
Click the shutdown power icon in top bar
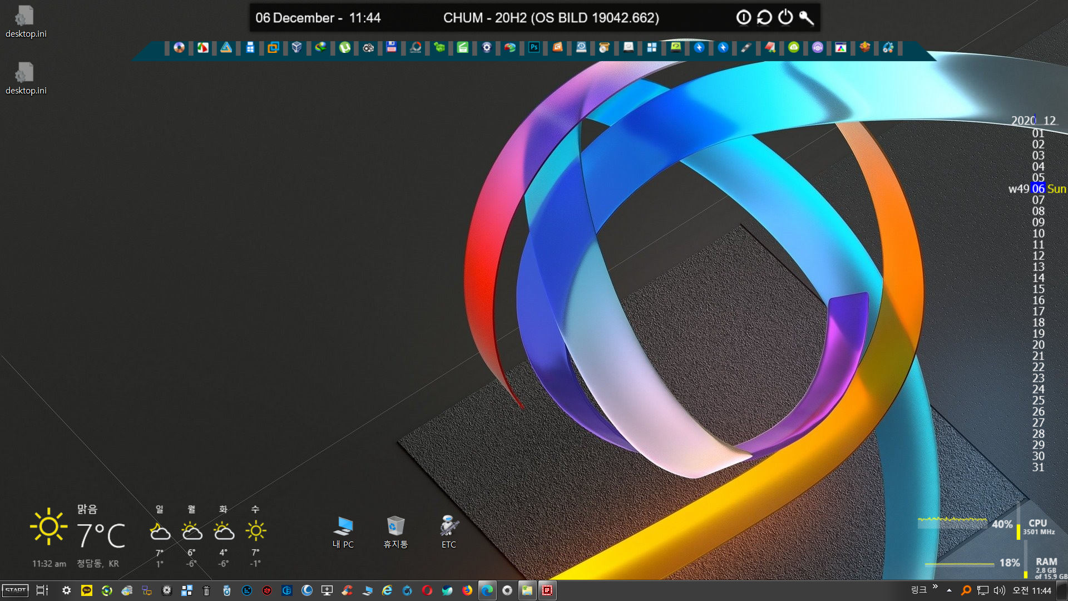click(x=785, y=17)
